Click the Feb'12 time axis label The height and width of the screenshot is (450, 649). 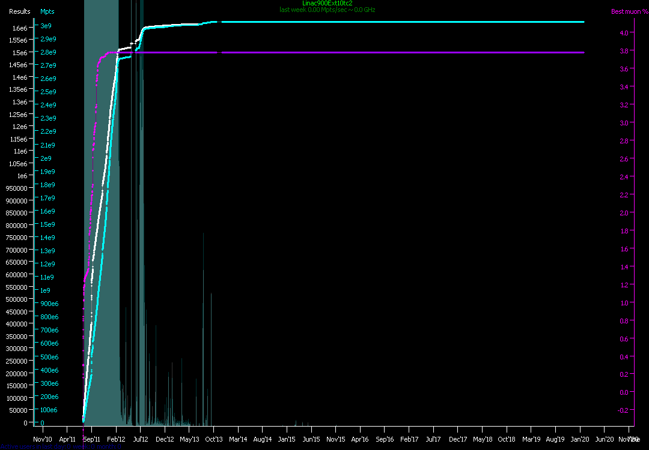[116, 439]
